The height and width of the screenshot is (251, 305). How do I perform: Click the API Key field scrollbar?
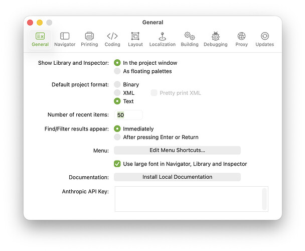(x=264, y=199)
